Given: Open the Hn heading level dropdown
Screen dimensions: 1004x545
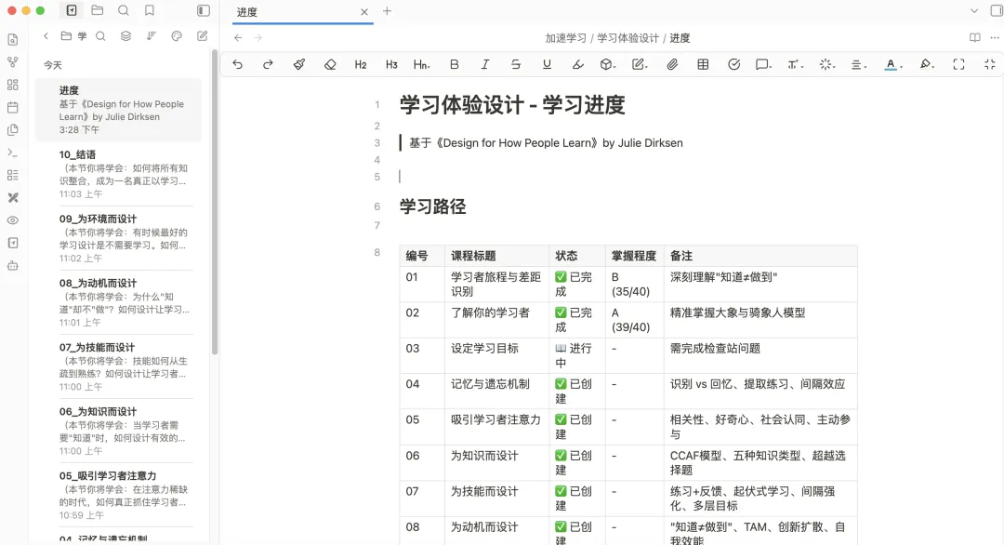Looking at the screenshot, I should 421,64.
